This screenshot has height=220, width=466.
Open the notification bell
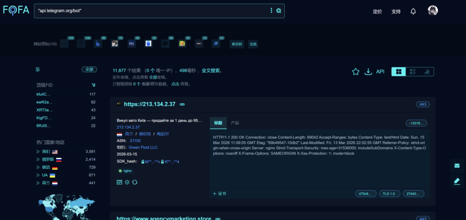coord(413,11)
